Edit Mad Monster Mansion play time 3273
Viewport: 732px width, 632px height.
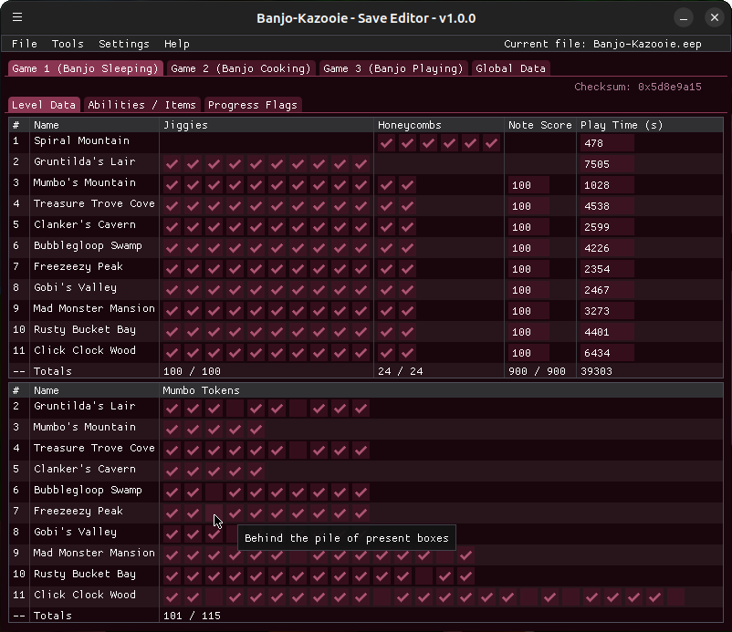pos(607,311)
